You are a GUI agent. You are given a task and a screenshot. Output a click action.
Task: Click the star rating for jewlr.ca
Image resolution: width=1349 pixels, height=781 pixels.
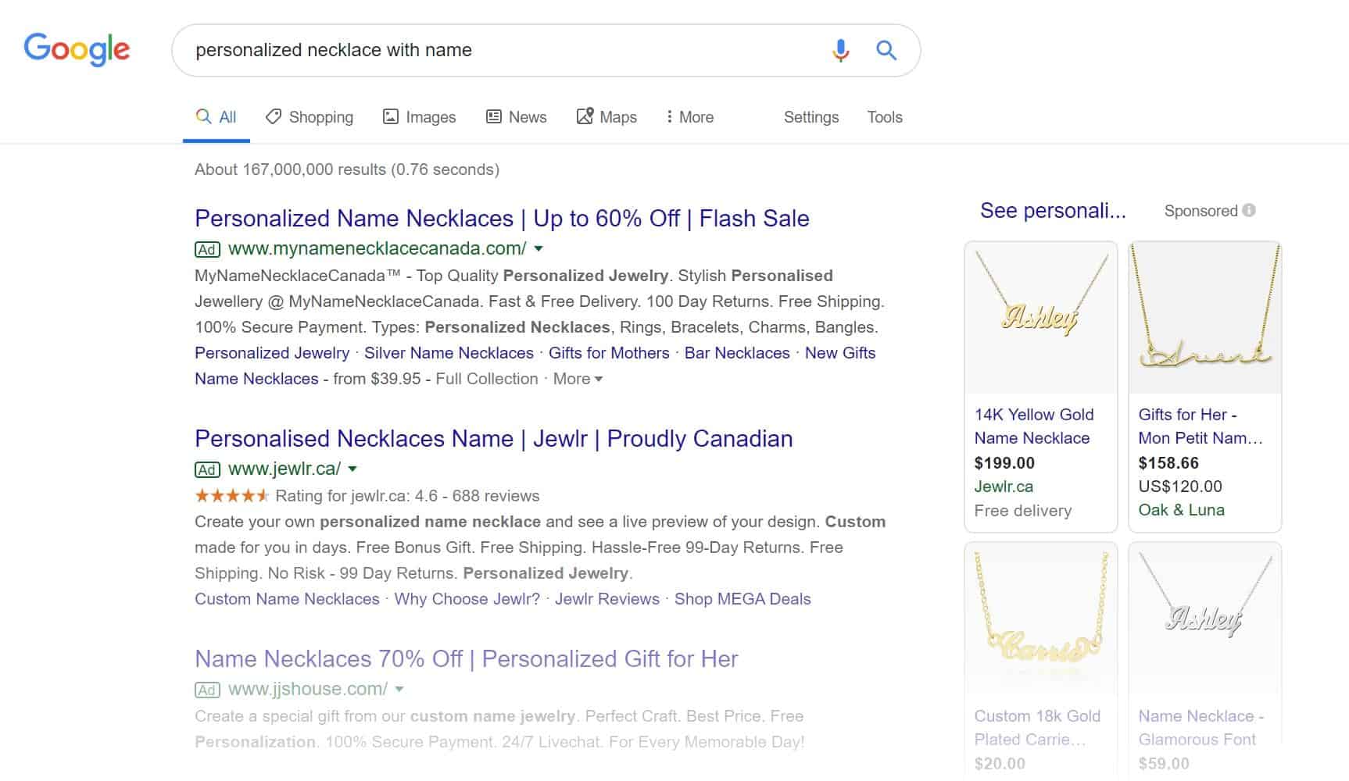232,495
